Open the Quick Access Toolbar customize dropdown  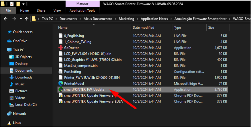coord(23,4)
